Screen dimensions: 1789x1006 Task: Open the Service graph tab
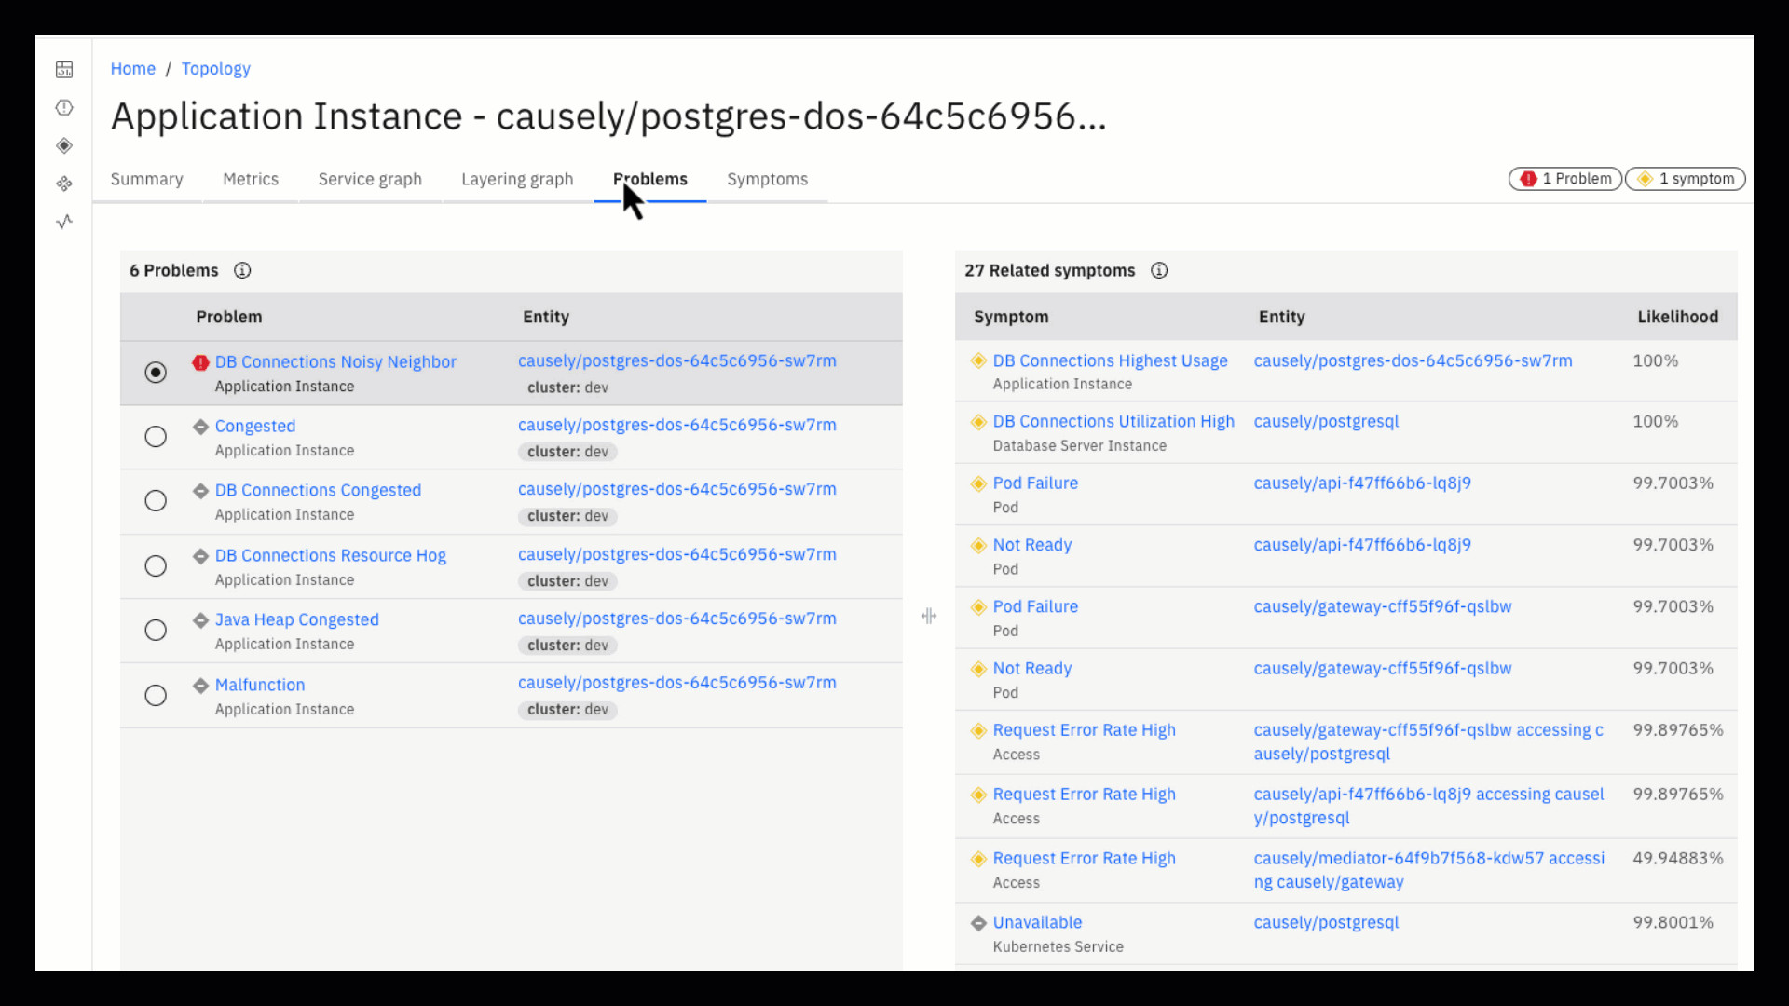[x=370, y=179]
